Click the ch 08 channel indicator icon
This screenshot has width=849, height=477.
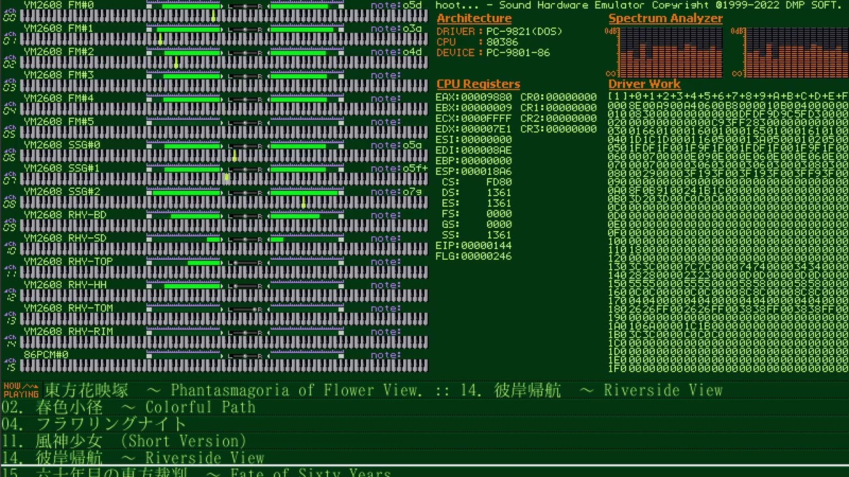(10, 201)
